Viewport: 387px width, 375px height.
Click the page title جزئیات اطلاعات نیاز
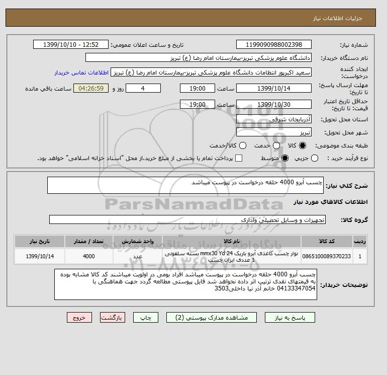(x=337, y=18)
